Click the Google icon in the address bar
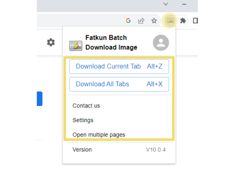 tap(128, 21)
